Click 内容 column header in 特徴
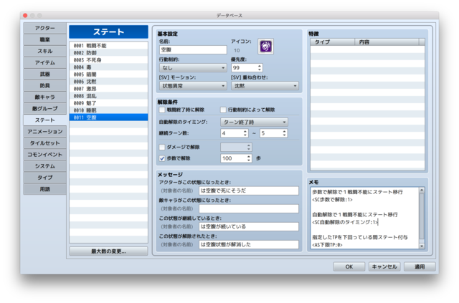The image size is (459, 303). click(x=387, y=42)
